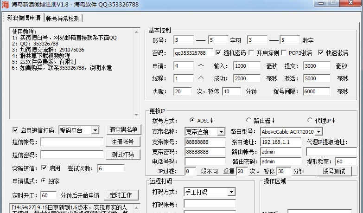Click the 定时开工 minutes field showing 60
The image size is (363, 213).
tap(48, 195)
